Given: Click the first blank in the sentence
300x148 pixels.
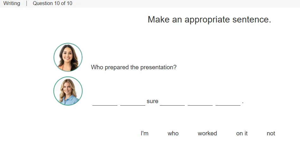Looking at the screenshot, I should (105, 102).
